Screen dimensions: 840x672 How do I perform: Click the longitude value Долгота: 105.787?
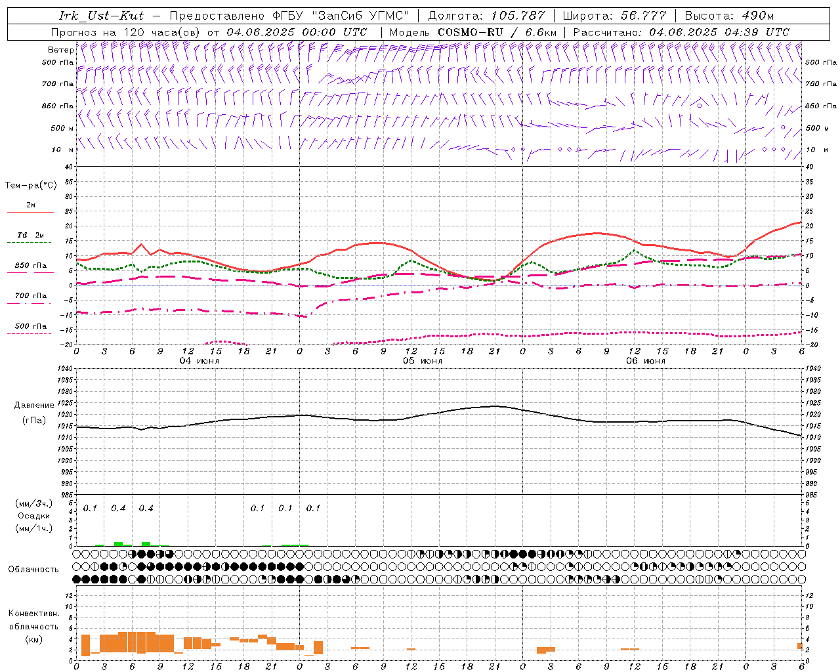486,16
